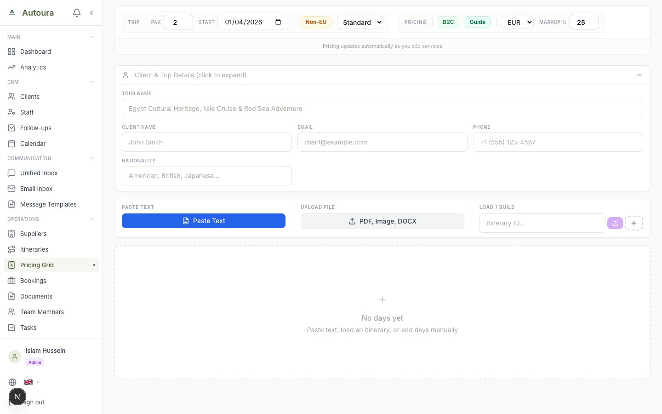662x414 pixels.
Task: Toggle the Non-EU badge
Action: point(316,22)
